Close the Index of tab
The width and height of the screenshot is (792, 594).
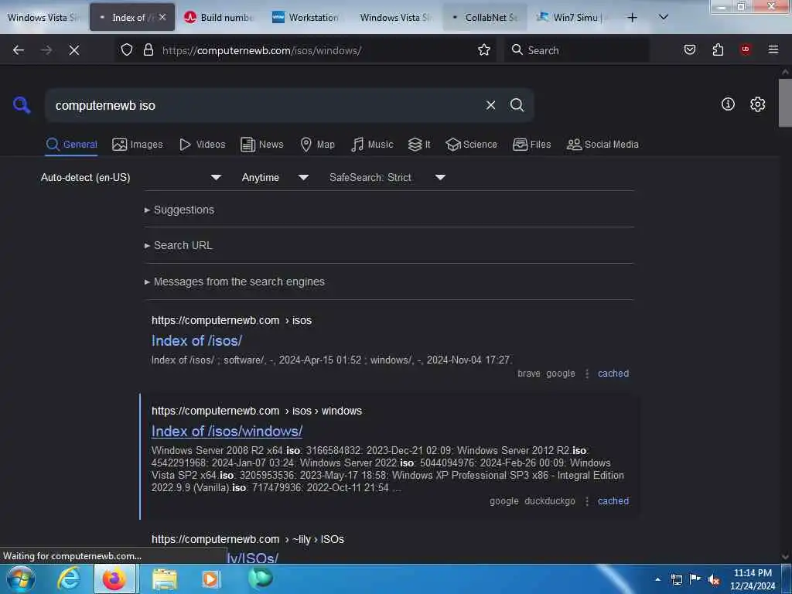(162, 17)
